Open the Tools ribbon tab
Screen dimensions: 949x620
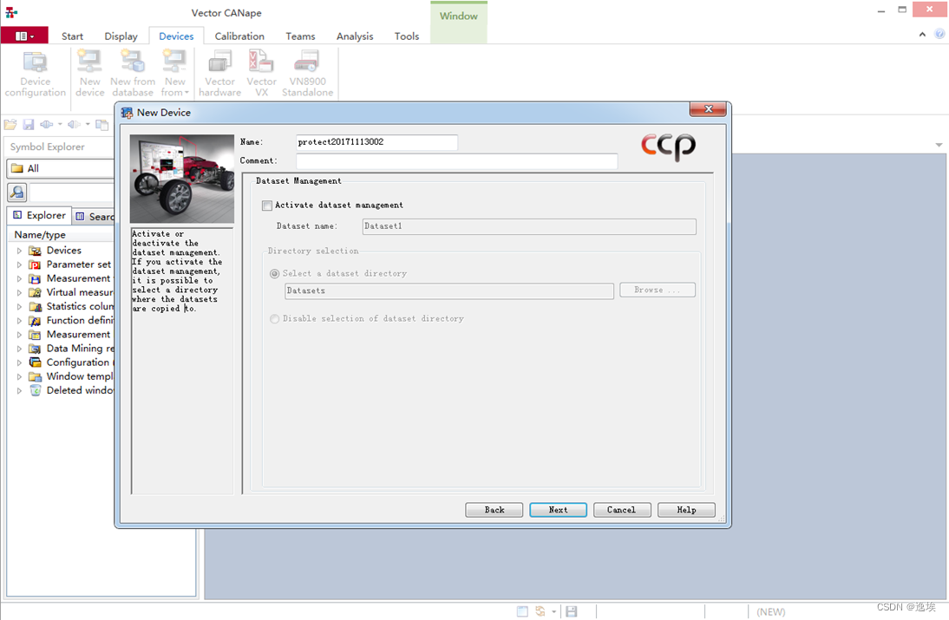[407, 36]
